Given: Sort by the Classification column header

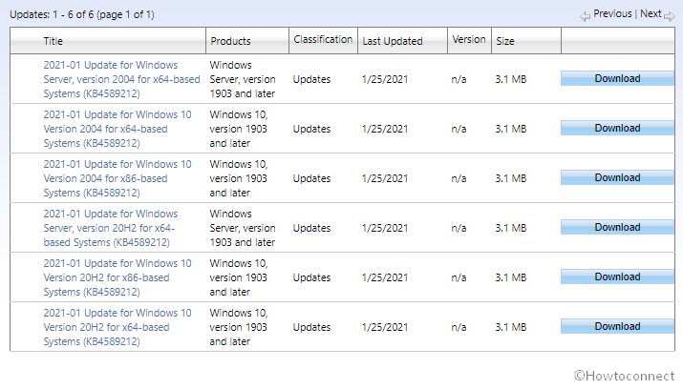Looking at the screenshot, I should (323, 41).
